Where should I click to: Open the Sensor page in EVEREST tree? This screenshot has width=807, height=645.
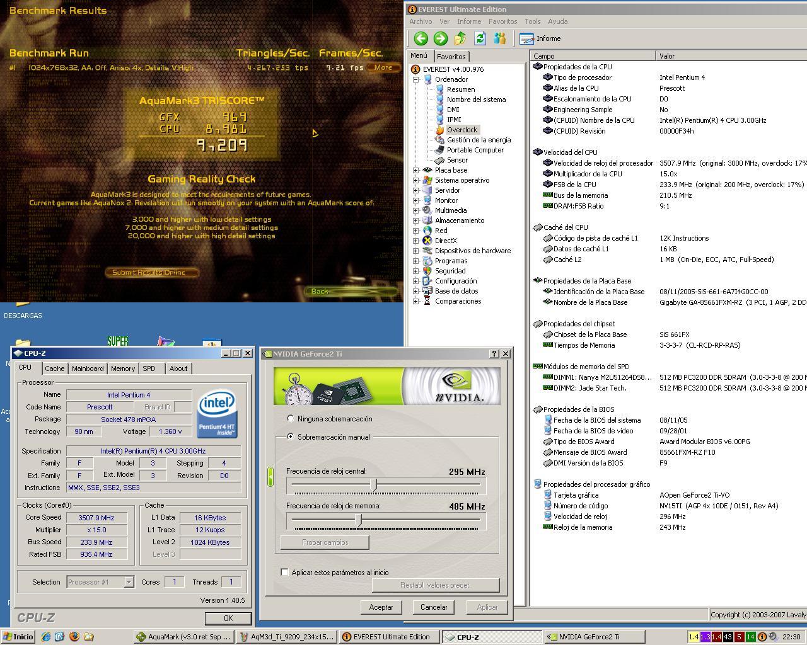pyautogui.click(x=457, y=160)
